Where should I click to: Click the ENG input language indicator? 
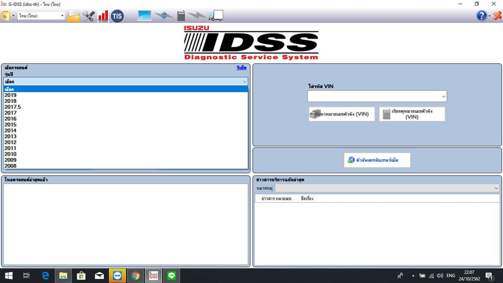click(451, 275)
